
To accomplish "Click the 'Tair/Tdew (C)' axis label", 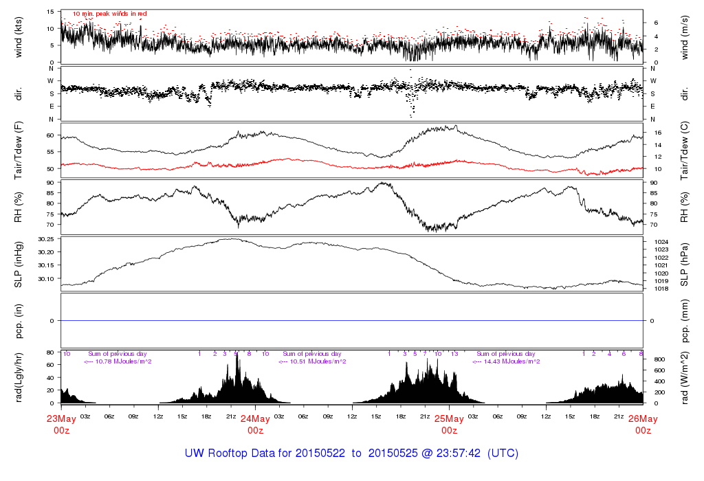I will coord(684,150).
